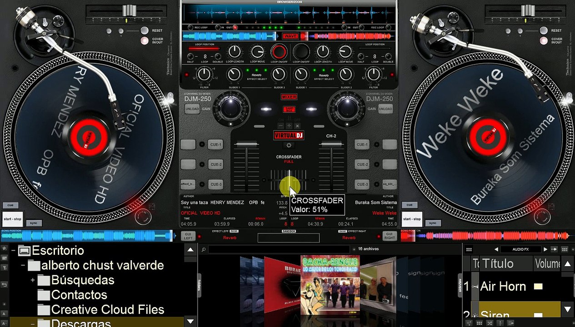The image size is (575, 327).
Task: Click left deck sync button
Action: (34, 223)
